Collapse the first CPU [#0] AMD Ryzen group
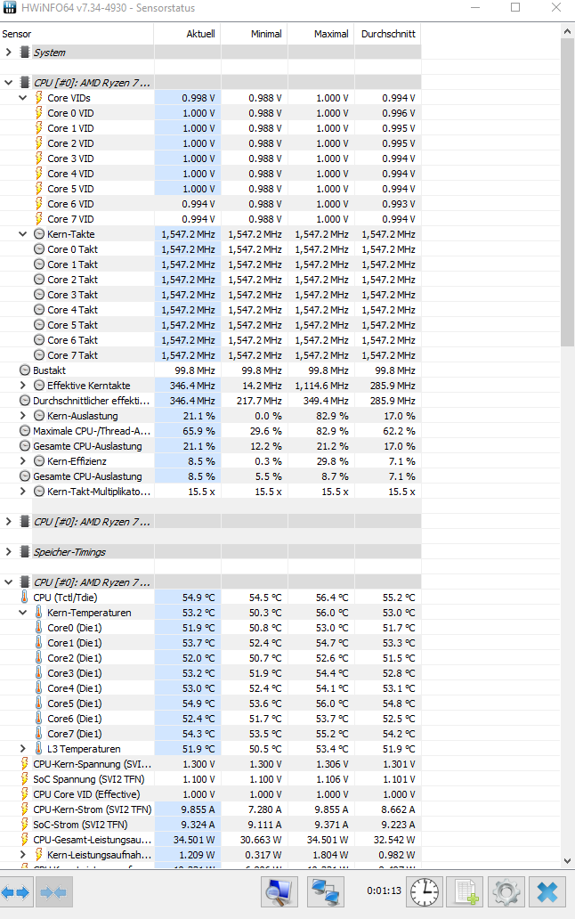This screenshot has height=919, width=575. (8, 83)
